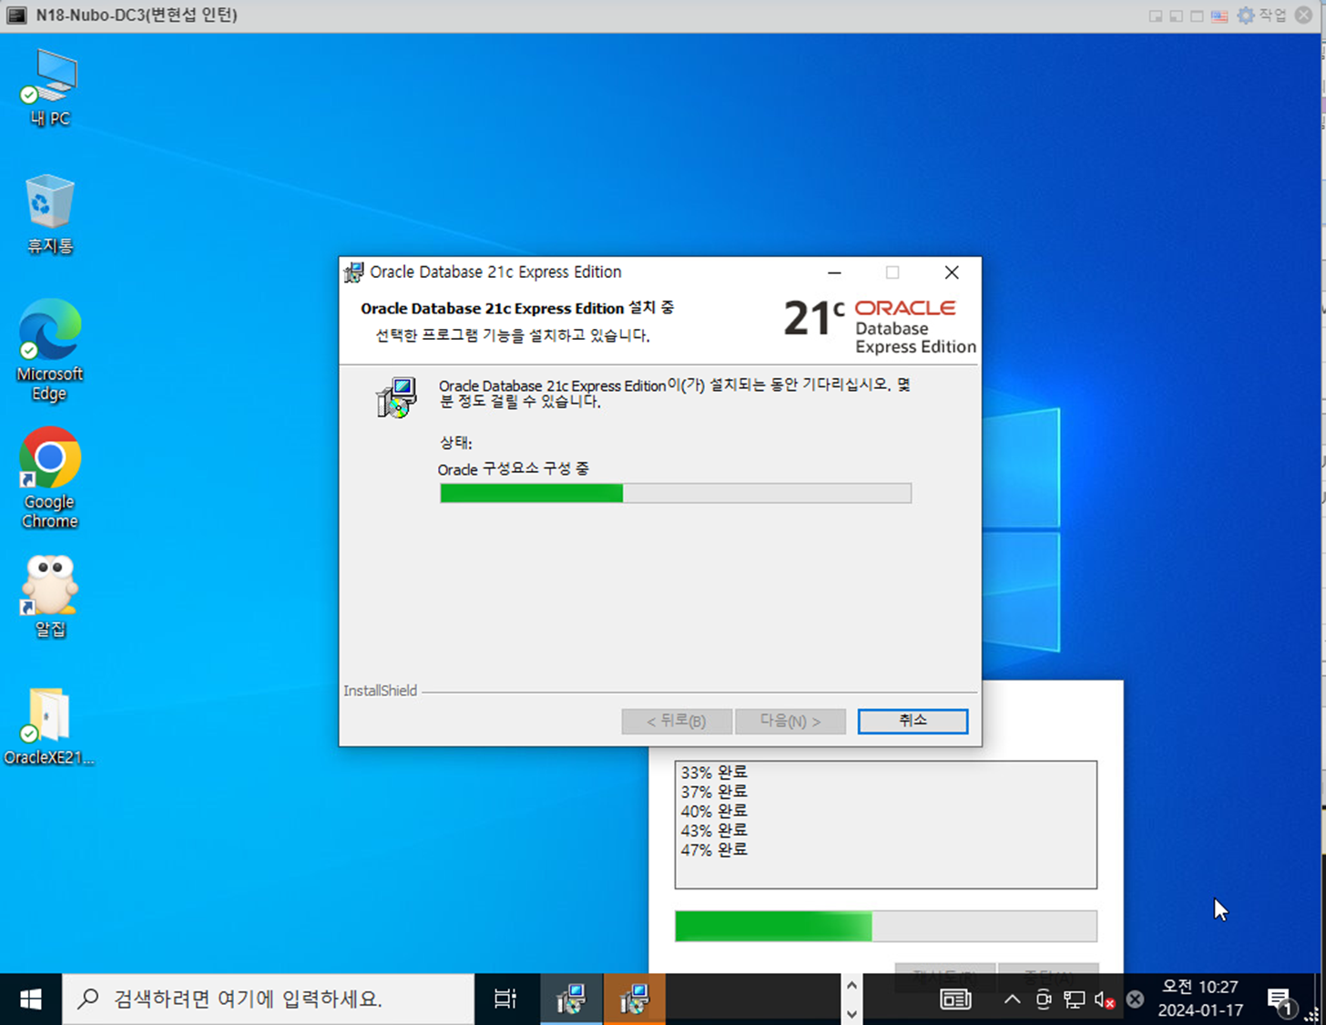Click the taskbar search box
This screenshot has height=1025, width=1326.
tap(268, 999)
